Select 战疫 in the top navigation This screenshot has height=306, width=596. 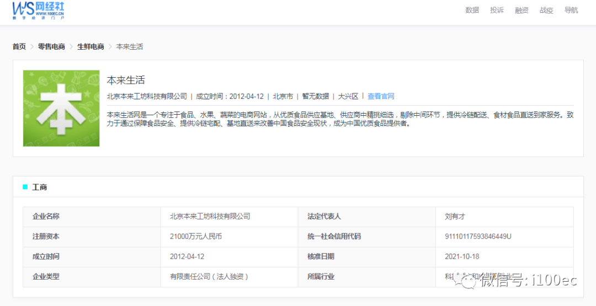tap(546, 10)
